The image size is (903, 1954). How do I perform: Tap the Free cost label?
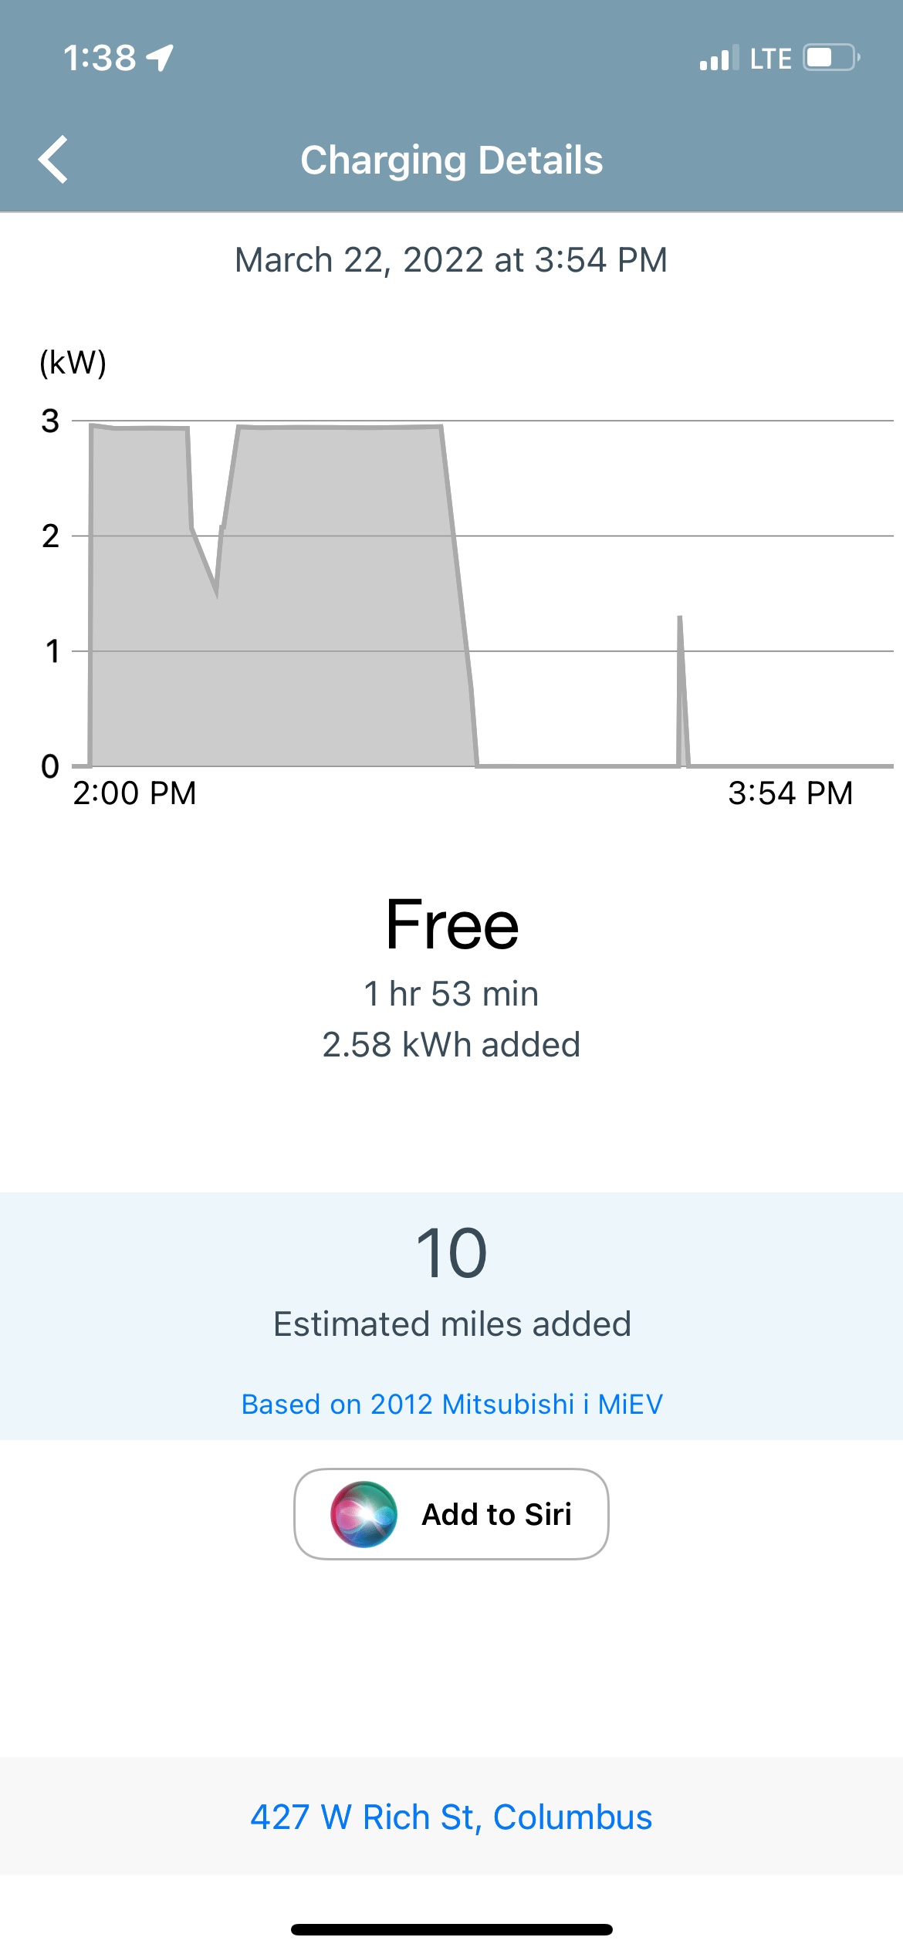click(451, 925)
